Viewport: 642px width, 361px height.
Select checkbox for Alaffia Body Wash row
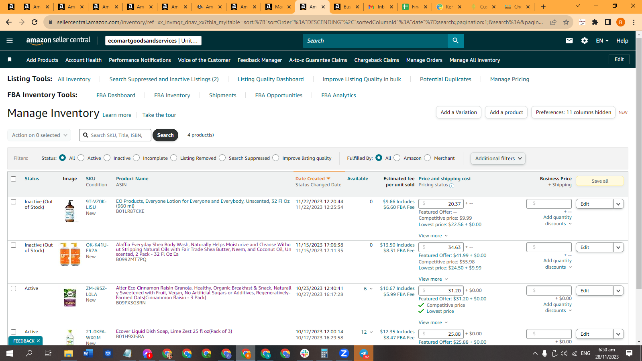tap(14, 245)
